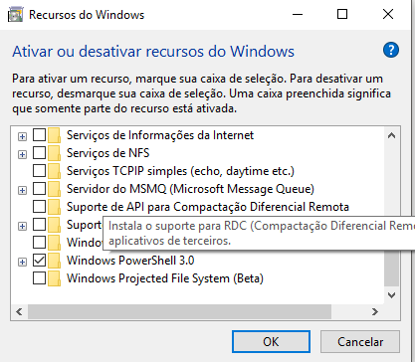The width and height of the screenshot is (415, 362).
Task: Tick the Serviços TCPIP simples checkbox
Action: (x=39, y=171)
